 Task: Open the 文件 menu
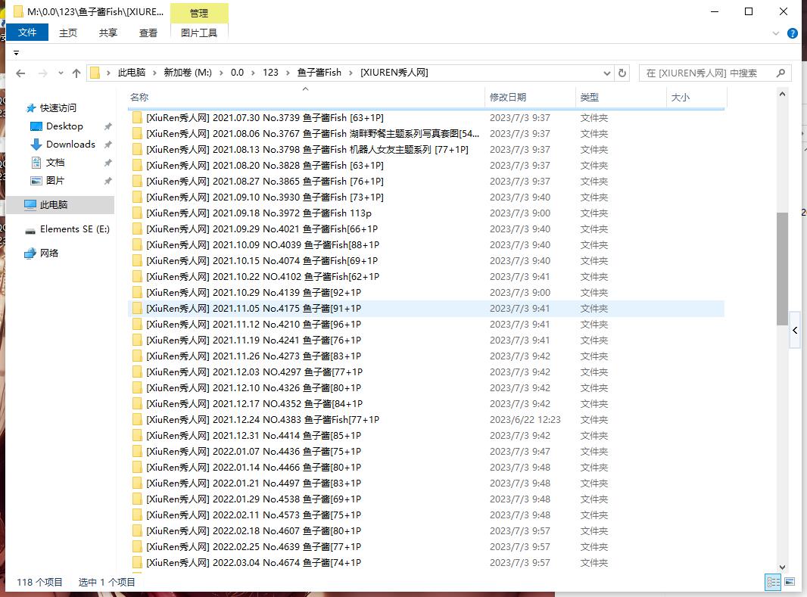click(27, 33)
